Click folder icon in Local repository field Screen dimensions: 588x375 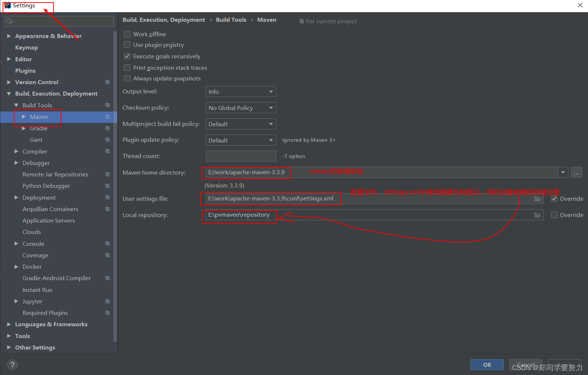537,215
